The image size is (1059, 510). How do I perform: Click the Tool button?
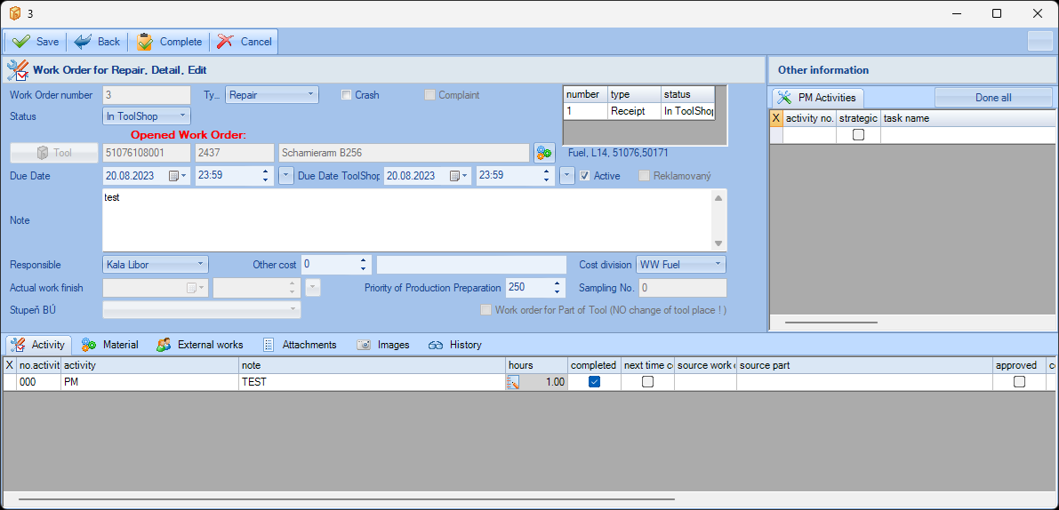tap(54, 153)
